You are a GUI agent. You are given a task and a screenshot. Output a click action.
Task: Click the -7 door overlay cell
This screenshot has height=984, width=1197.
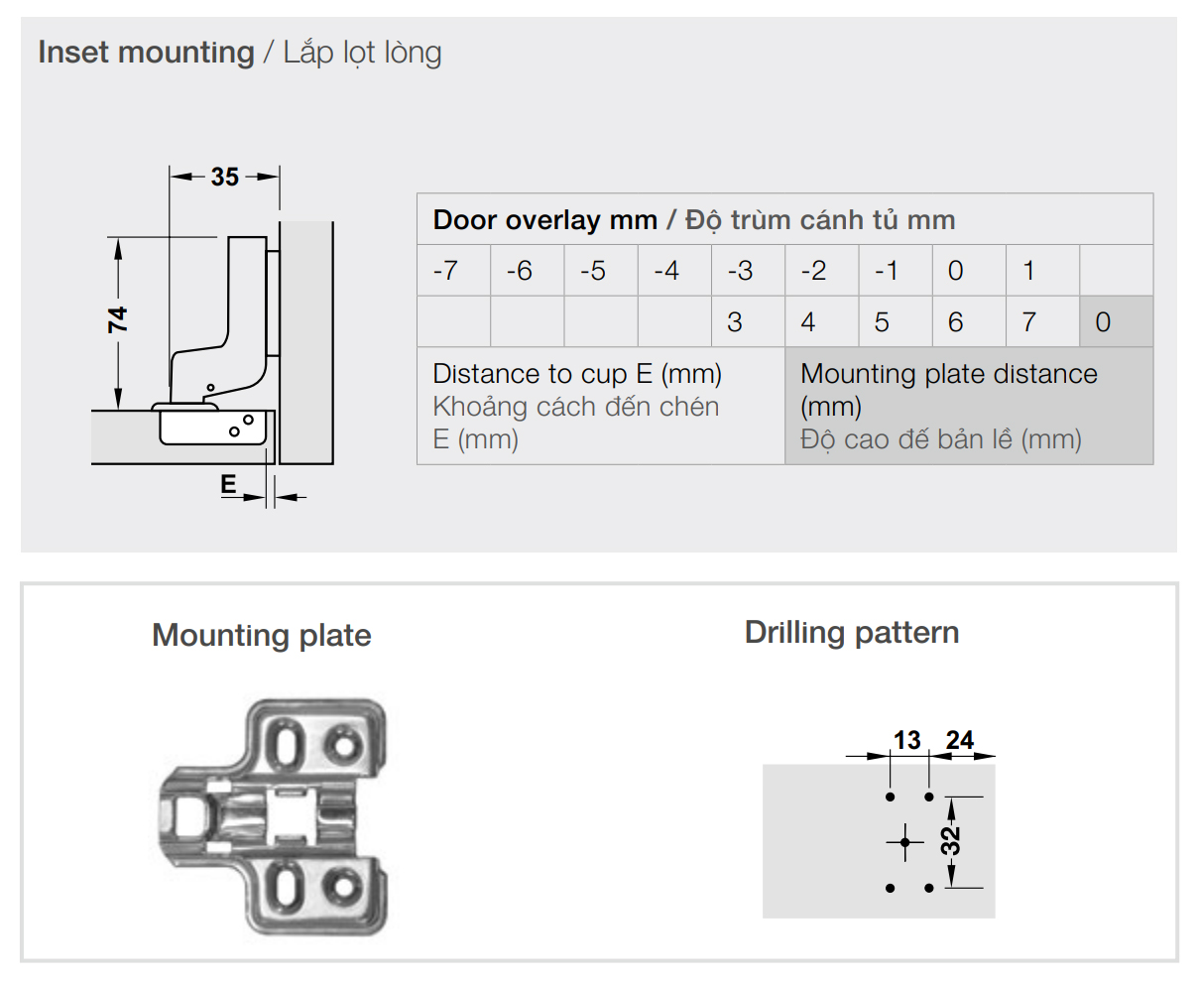click(446, 271)
